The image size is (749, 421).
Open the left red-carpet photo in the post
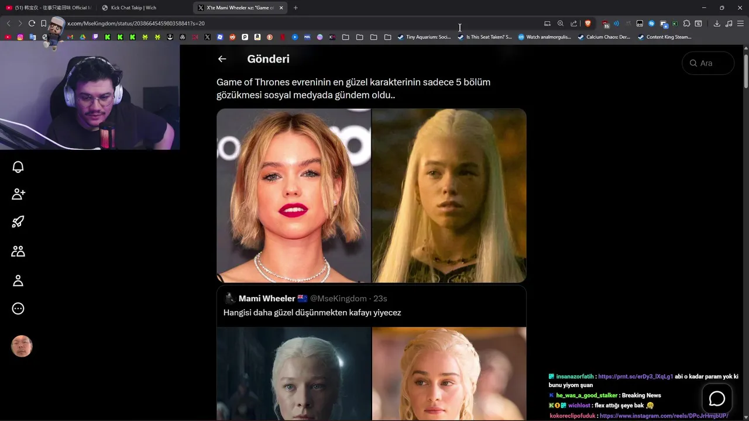[x=294, y=195]
